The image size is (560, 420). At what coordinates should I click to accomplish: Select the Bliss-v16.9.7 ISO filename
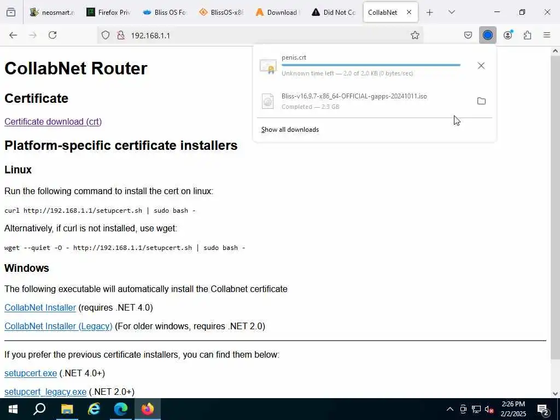[354, 96]
